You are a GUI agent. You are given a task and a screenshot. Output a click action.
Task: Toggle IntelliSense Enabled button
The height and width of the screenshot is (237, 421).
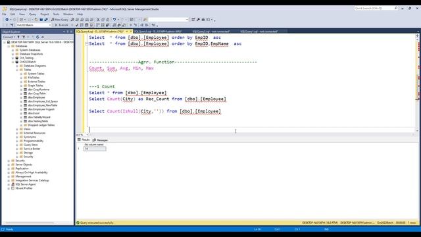tap(91, 25)
